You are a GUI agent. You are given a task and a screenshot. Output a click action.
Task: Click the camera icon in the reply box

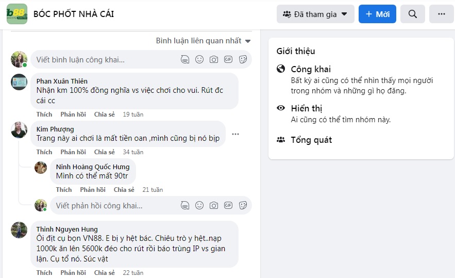[x=214, y=205]
